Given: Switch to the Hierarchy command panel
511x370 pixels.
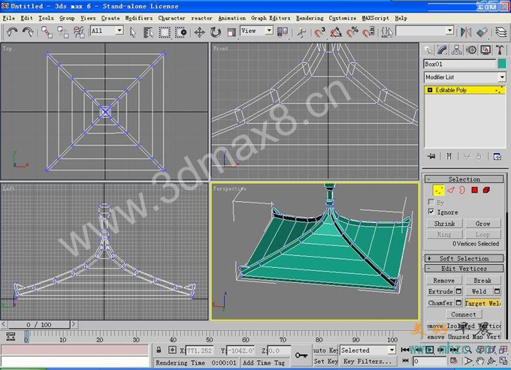Looking at the screenshot, I should click(x=457, y=50).
